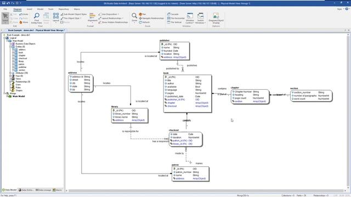Click the Cut icon in the Edit group
The image size is (351, 197).
coord(12,14)
